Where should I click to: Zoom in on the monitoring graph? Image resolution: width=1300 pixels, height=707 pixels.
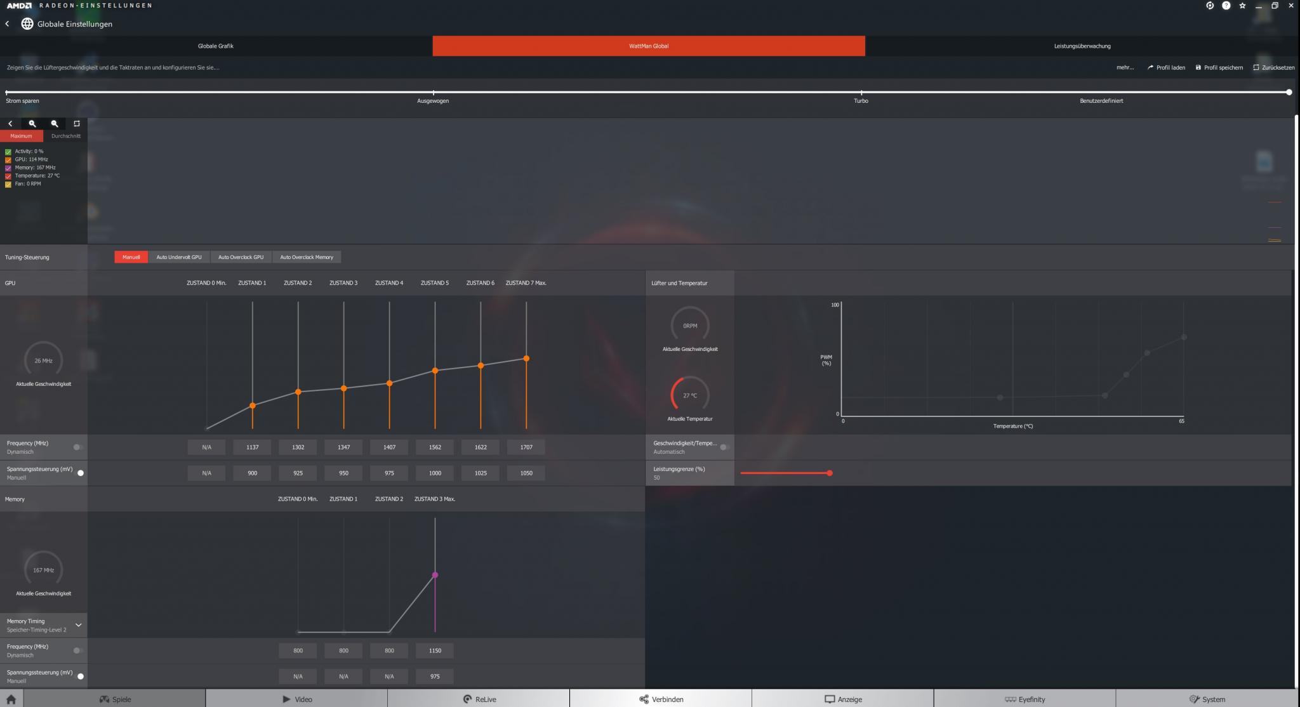pyautogui.click(x=32, y=124)
